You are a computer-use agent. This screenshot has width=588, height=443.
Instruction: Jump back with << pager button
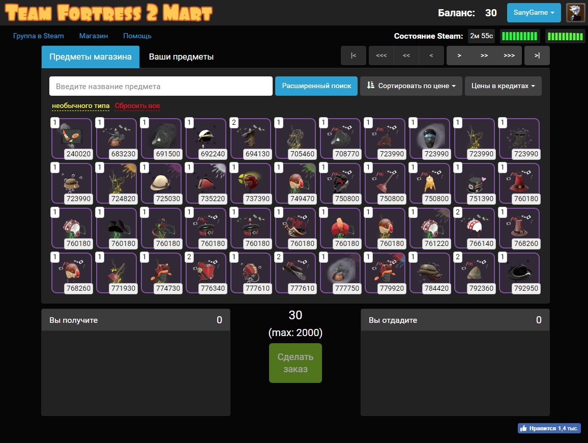pos(406,56)
